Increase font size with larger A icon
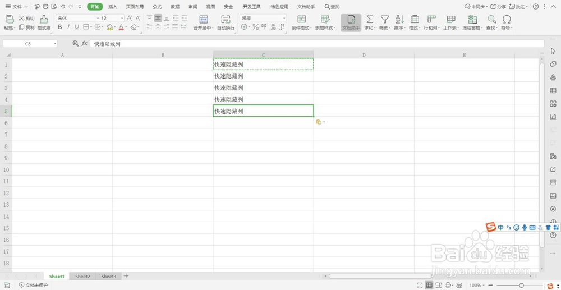This screenshot has width=561, height=290. (x=130, y=18)
